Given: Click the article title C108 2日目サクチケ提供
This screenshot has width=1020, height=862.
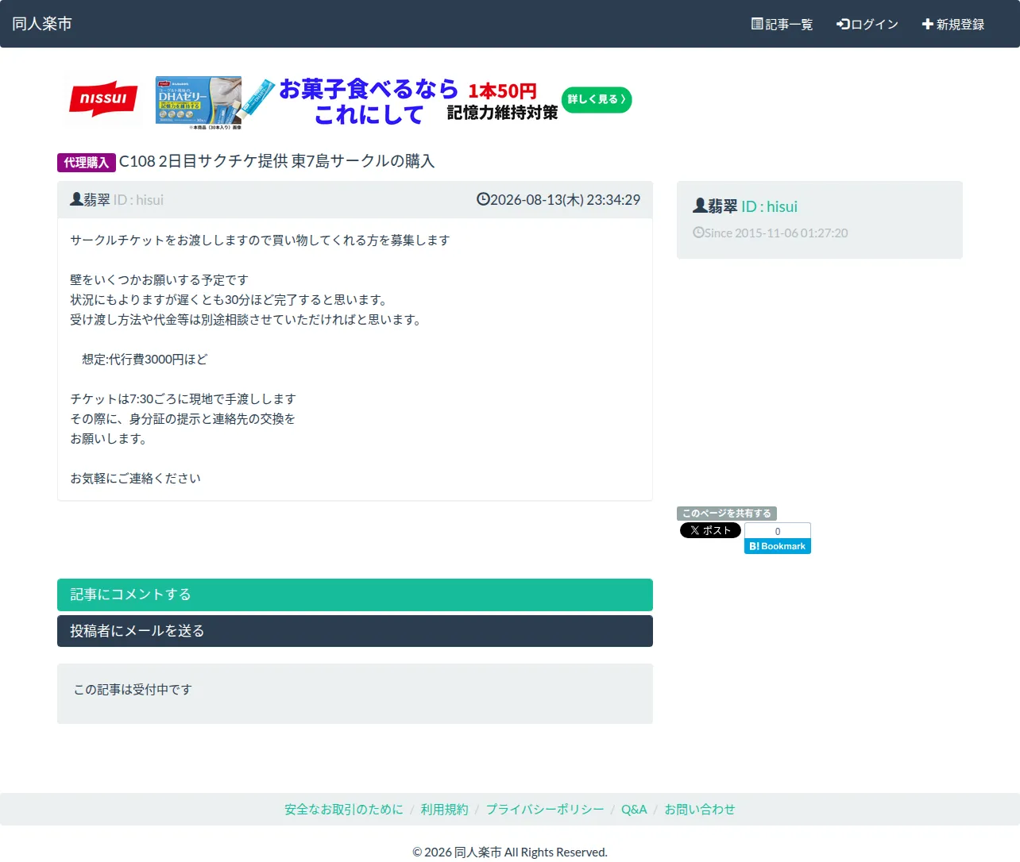Looking at the screenshot, I should pos(276,161).
